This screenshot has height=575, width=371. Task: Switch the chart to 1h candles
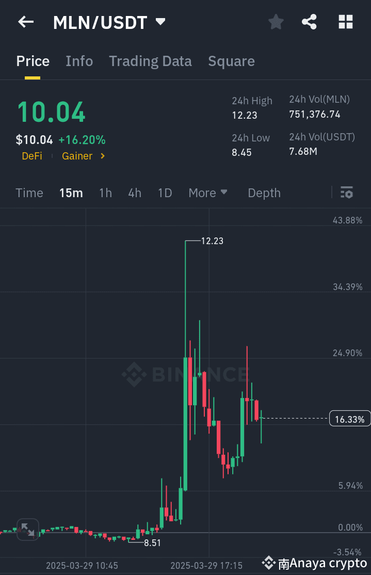(105, 193)
